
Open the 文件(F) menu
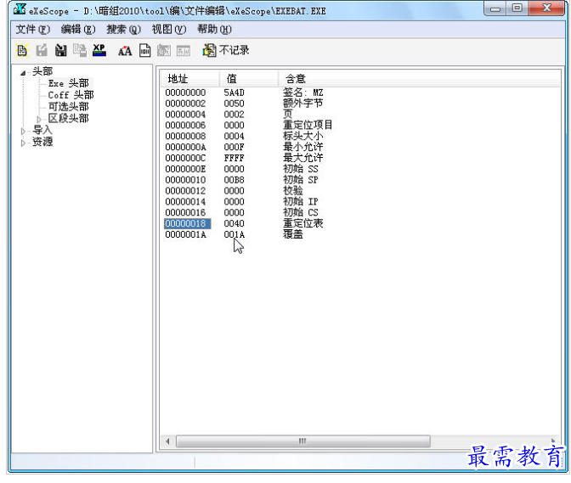(x=33, y=30)
